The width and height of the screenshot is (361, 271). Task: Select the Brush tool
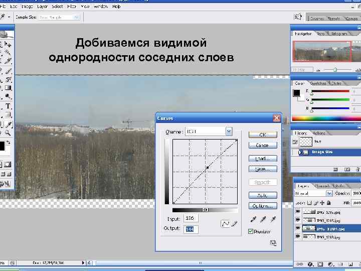click(8, 71)
